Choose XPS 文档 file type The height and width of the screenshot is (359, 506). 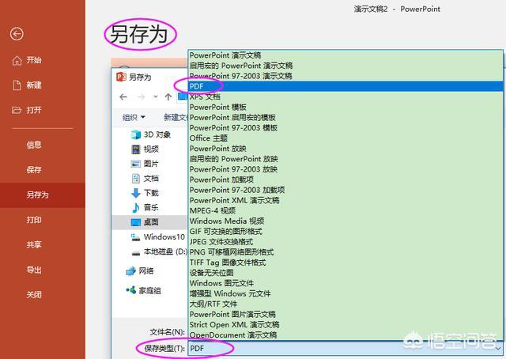coord(346,96)
